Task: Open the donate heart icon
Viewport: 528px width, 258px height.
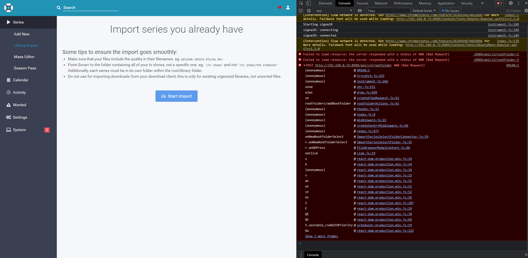Action: pyautogui.click(x=279, y=7)
